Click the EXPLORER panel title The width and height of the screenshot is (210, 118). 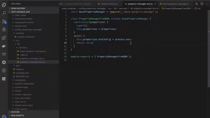(16, 4)
